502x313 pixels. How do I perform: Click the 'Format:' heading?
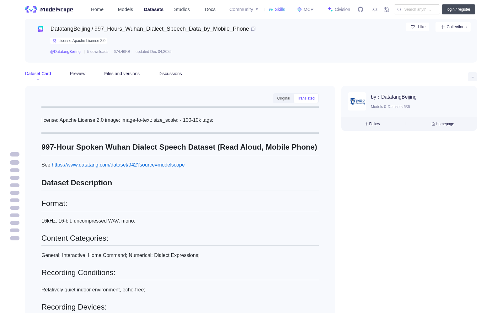coord(54,203)
